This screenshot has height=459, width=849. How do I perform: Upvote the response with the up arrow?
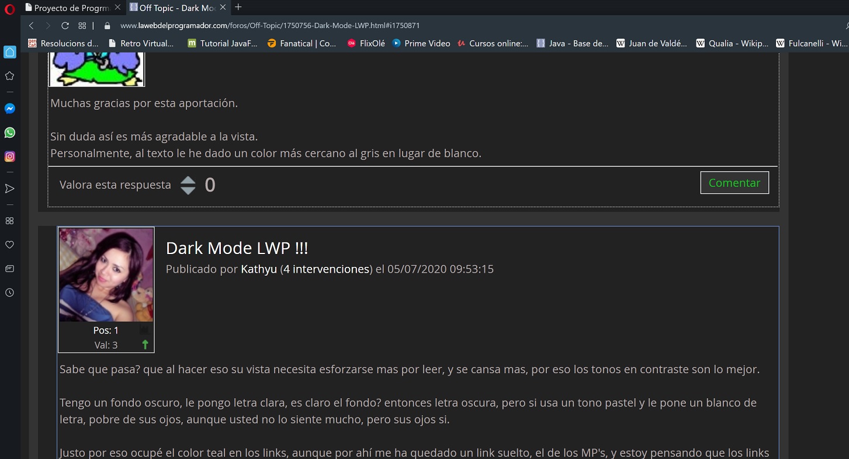pyautogui.click(x=188, y=180)
